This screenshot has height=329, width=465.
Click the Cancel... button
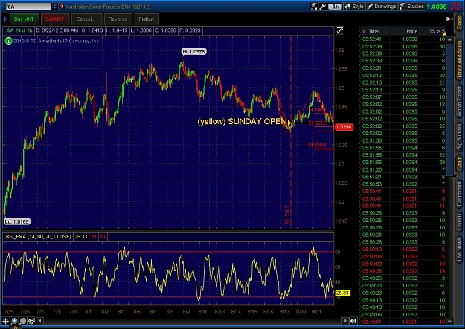pos(86,19)
